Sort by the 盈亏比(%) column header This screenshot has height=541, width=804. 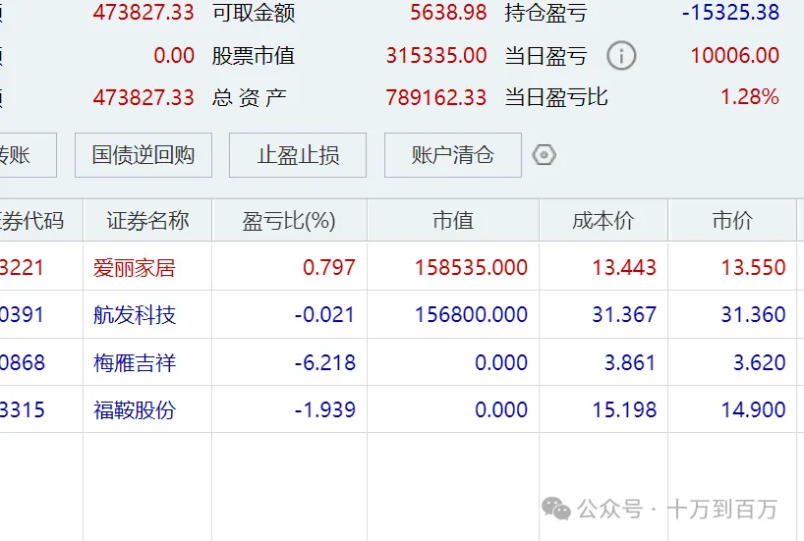point(289,221)
